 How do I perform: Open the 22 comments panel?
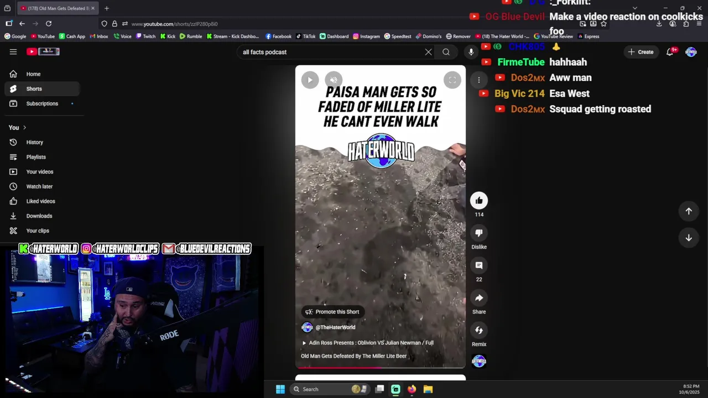pos(479,265)
